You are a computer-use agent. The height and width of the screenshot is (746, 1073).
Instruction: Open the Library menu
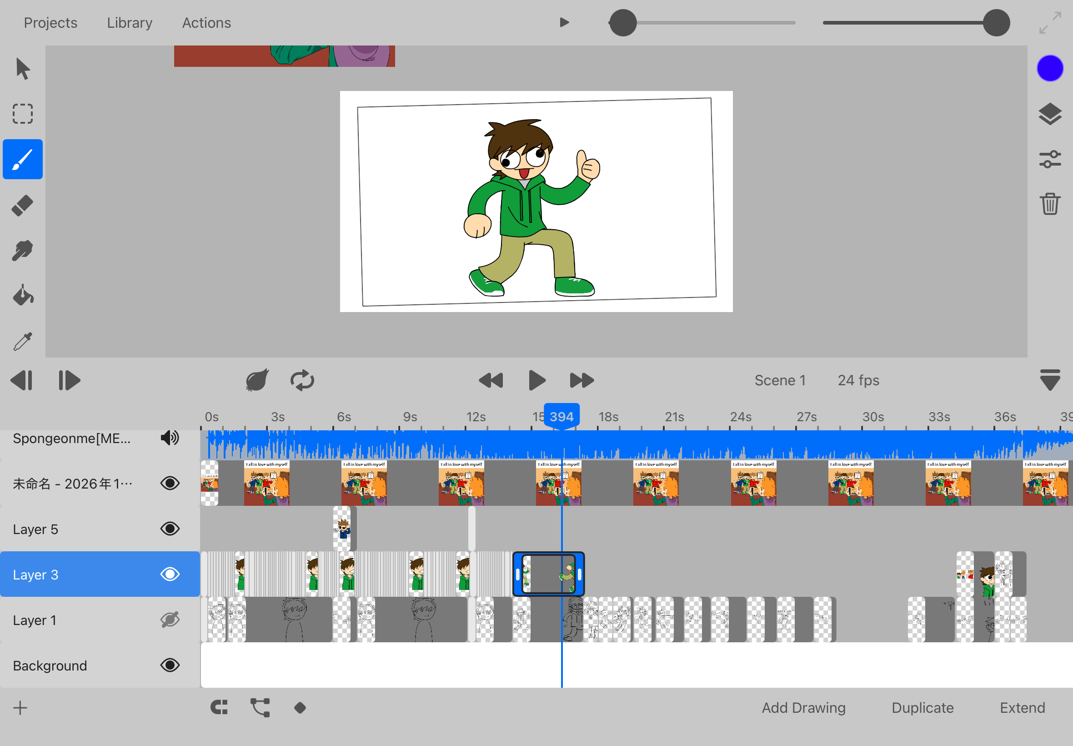pyautogui.click(x=130, y=23)
